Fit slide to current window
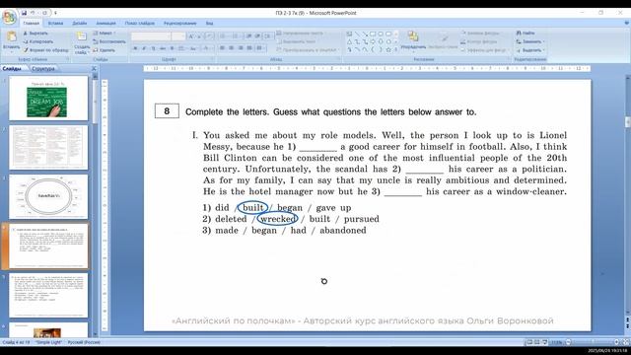Screen dimensions: 631x355 626,342
